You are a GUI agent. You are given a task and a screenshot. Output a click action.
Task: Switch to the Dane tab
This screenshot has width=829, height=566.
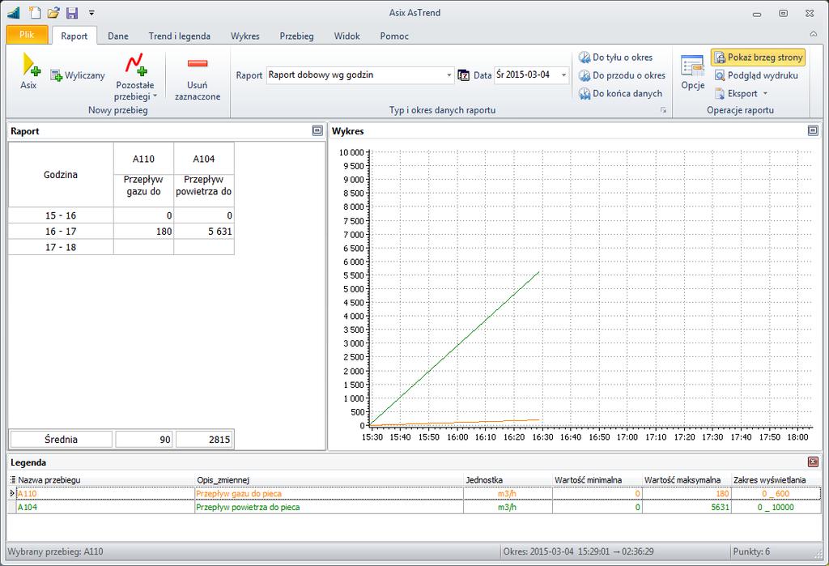coord(118,36)
